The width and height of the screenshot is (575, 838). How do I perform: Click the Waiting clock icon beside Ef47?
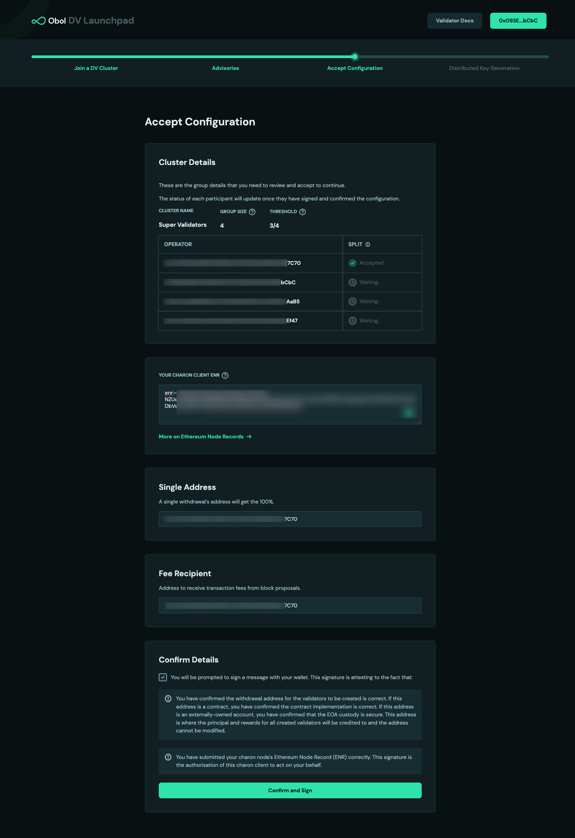(352, 321)
